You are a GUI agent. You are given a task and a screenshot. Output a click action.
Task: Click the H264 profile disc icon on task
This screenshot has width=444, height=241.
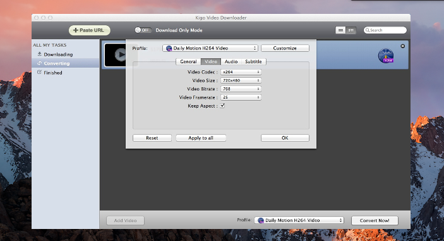(x=386, y=56)
